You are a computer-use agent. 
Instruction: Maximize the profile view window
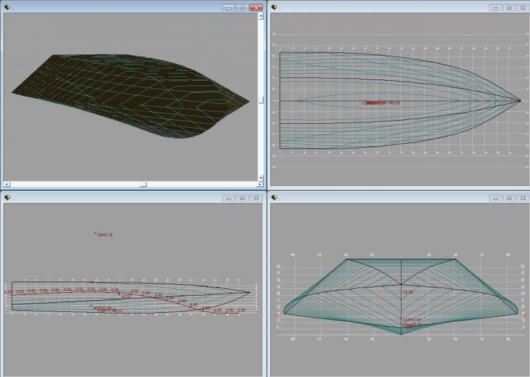242,197
